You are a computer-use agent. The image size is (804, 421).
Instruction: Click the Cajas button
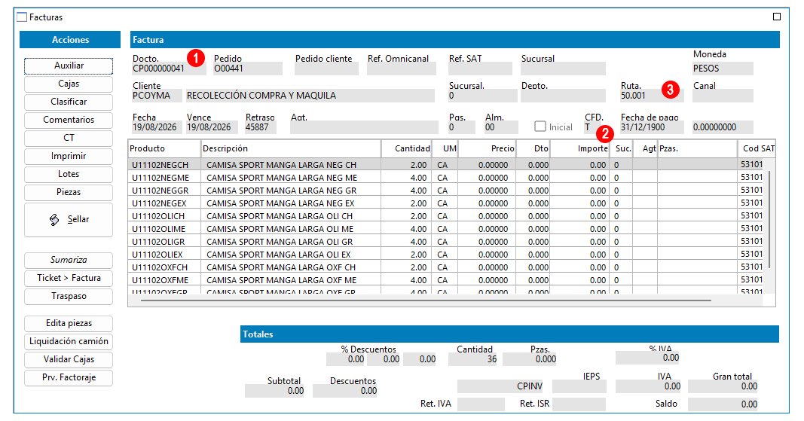tap(69, 84)
